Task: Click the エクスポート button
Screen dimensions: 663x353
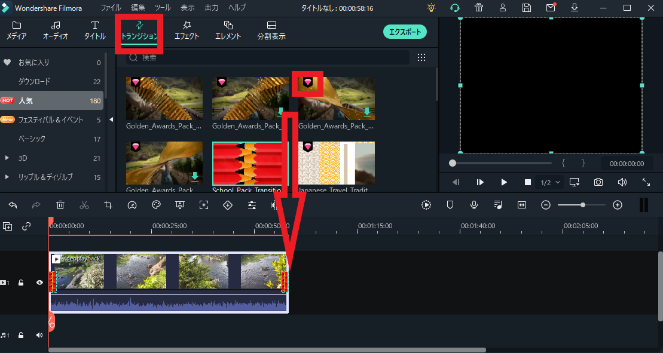Action: click(405, 32)
